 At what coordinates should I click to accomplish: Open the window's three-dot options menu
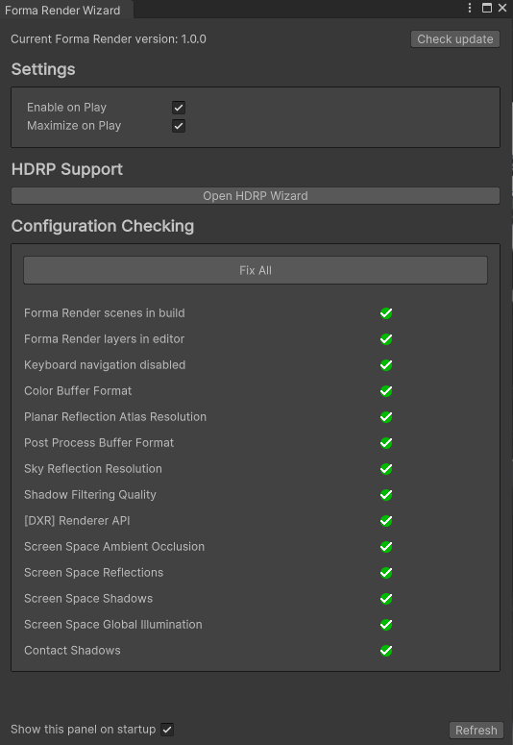(470, 8)
